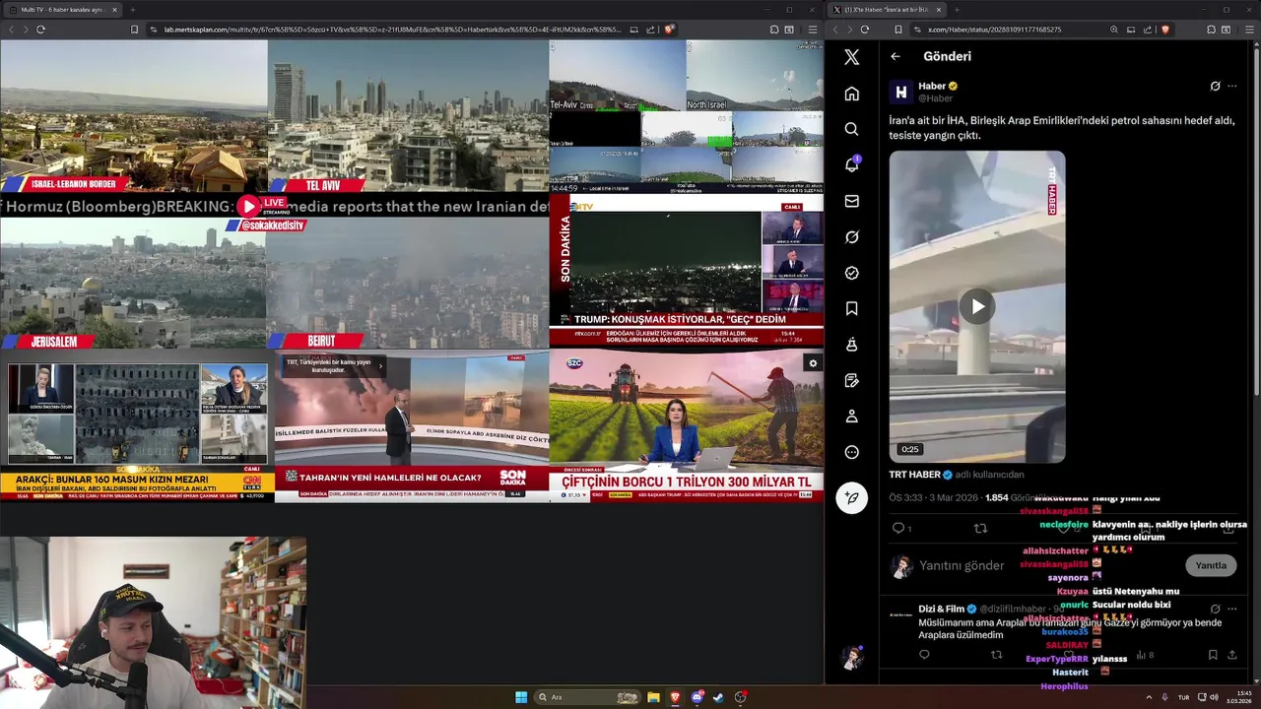Image resolution: width=1261 pixels, height=709 pixels.
Task: Switch TUR keyboard language
Action: (x=1183, y=697)
